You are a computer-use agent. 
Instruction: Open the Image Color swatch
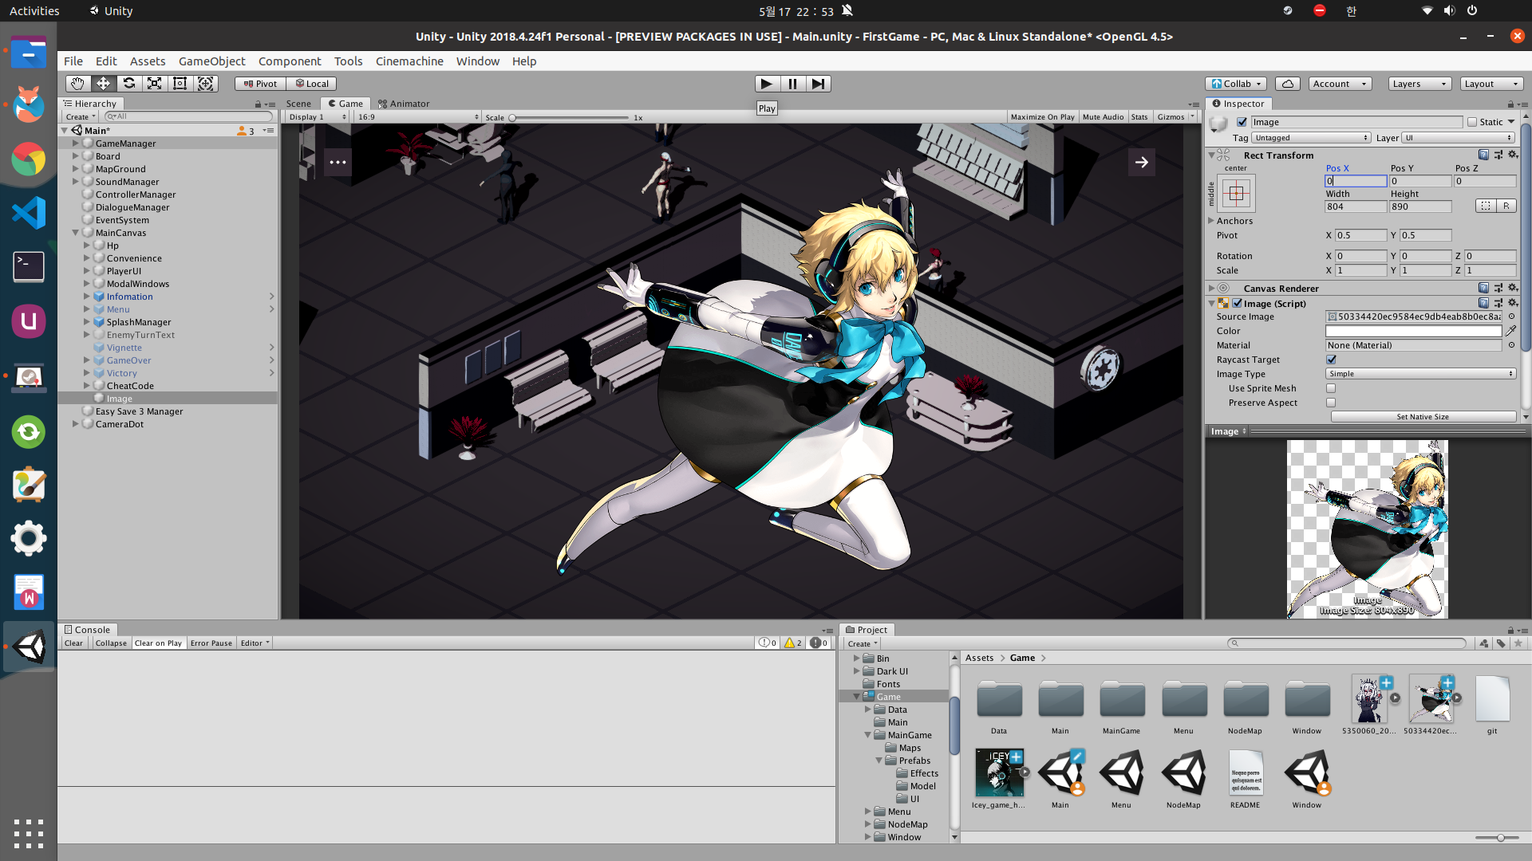[1413, 331]
